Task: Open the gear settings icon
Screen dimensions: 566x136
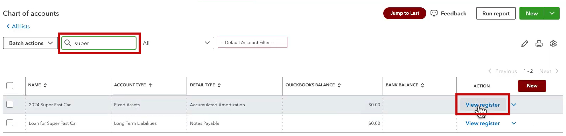Action: [553, 44]
